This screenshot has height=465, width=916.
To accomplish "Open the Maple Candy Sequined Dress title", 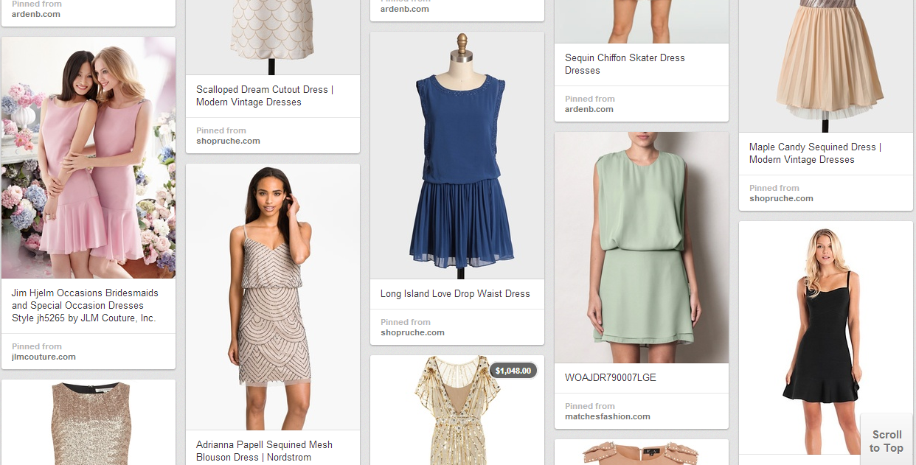I will [814, 153].
